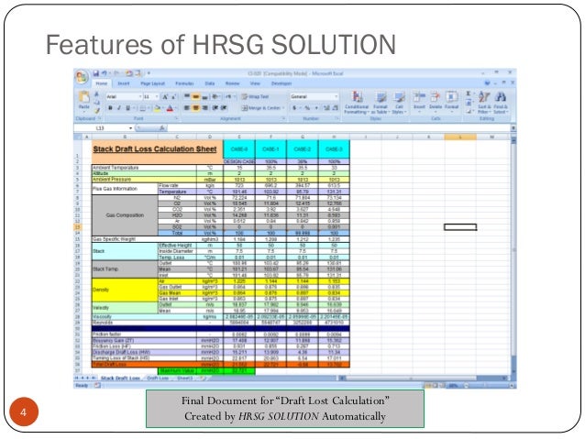This screenshot has height=439, width=585.
Task: Open the Office button menu
Action: [82, 77]
